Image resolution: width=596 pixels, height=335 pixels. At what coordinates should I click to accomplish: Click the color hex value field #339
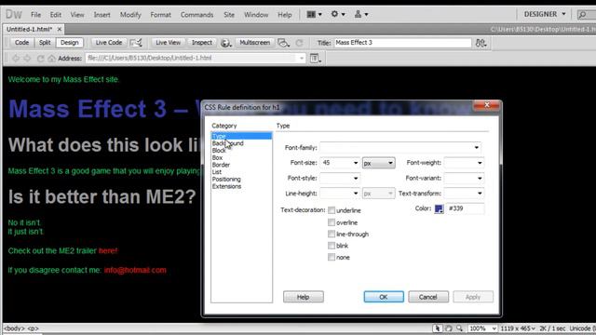pos(466,208)
